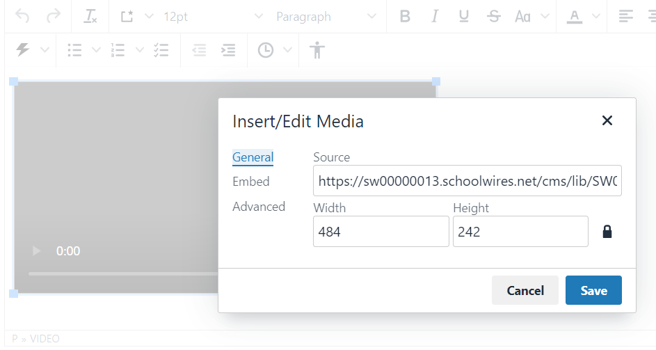Redo the last edit
This screenshot has width=656, height=350.
[53, 16]
